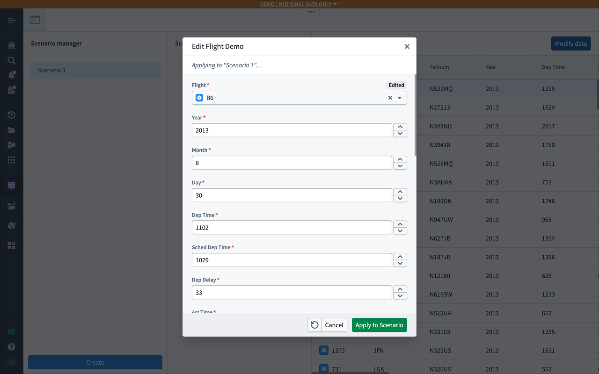Increment the Dep Time value
This screenshot has width=599, height=374.
(400, 224)
